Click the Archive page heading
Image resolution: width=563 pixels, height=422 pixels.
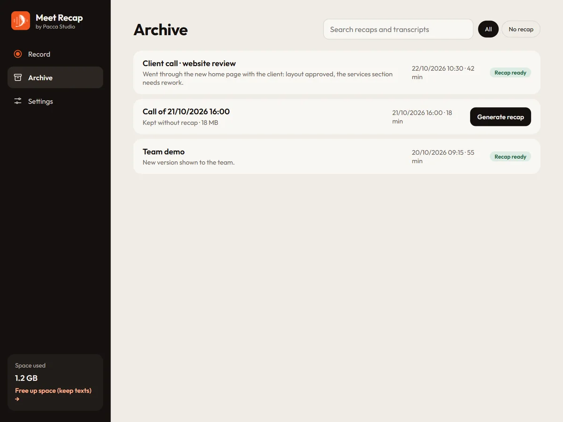tap(160, 30)
